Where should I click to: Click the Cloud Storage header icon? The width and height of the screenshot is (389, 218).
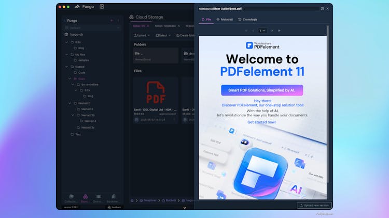[x=132, y=17]
